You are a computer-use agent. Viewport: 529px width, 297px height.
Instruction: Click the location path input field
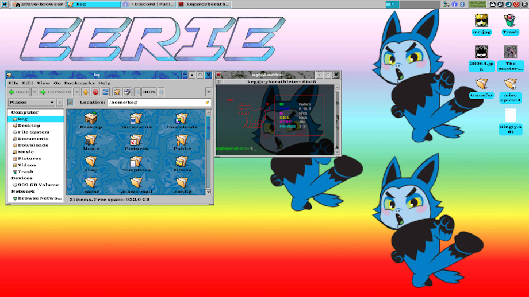(x=155, y=103)
